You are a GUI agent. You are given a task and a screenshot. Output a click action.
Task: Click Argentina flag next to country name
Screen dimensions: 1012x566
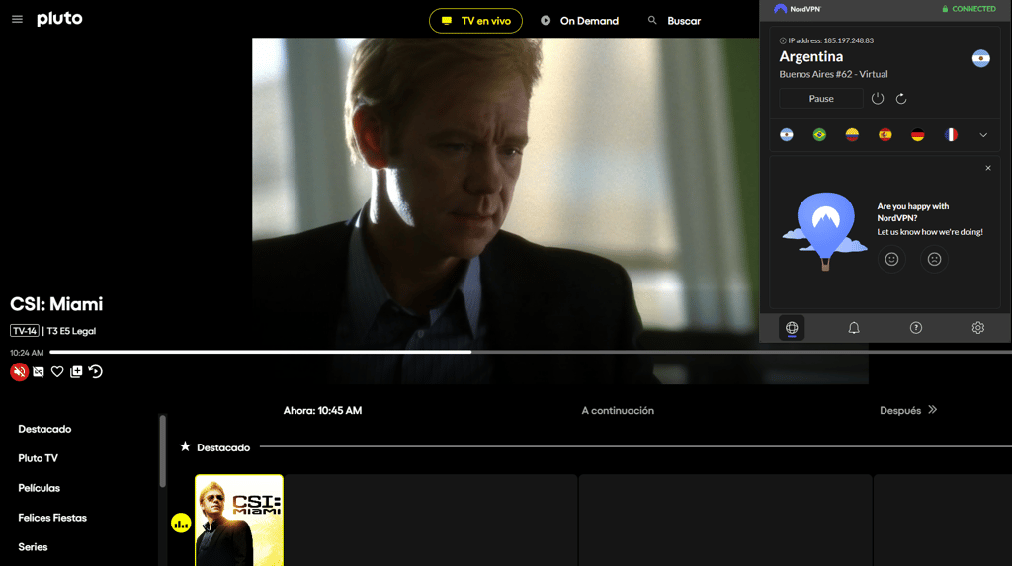click(981, 58)
